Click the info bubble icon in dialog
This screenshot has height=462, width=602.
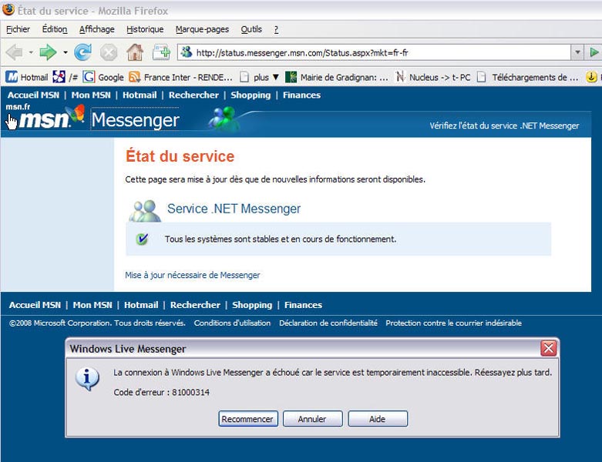tap(88, 379)
